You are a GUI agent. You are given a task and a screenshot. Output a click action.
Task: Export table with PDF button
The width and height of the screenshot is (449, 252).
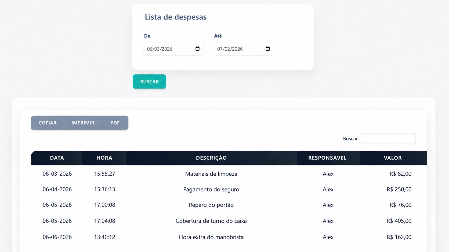[115, 123]
